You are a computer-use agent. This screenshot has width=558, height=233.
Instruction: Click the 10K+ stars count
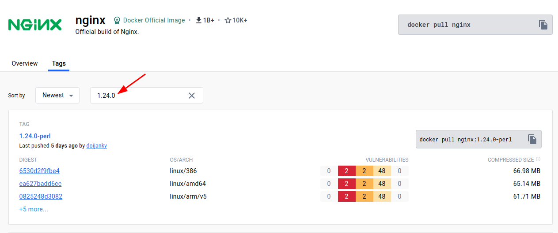coord(240,20)
